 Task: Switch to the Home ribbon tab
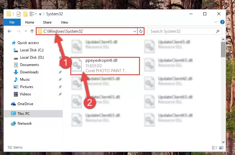pos(30,22)
